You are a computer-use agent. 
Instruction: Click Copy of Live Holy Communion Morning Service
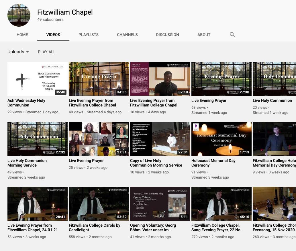coord(156,163)
